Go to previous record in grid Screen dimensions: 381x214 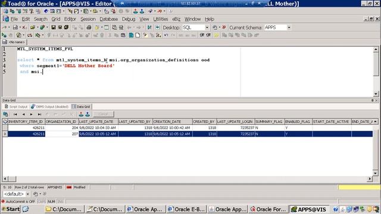tap(23, 114)
